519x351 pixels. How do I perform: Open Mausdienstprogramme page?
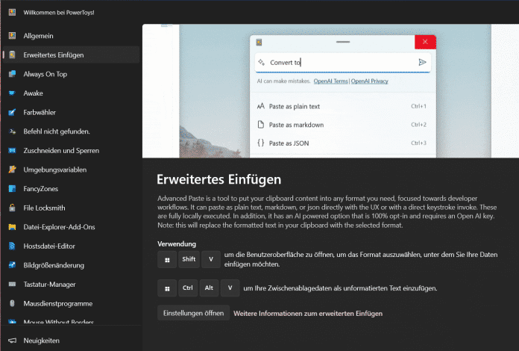tap(71, 303)
